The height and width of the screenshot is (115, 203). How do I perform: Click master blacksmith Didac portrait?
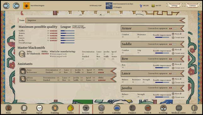coord(22,54)
